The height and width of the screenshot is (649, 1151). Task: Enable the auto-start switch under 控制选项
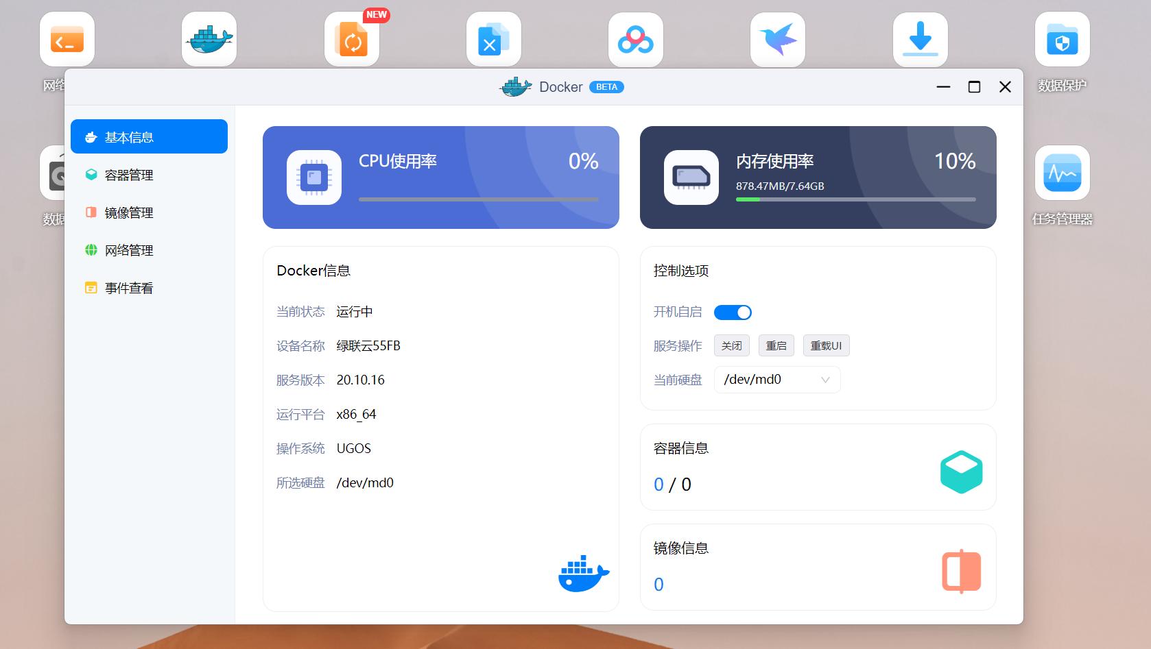tap(733, 312)
